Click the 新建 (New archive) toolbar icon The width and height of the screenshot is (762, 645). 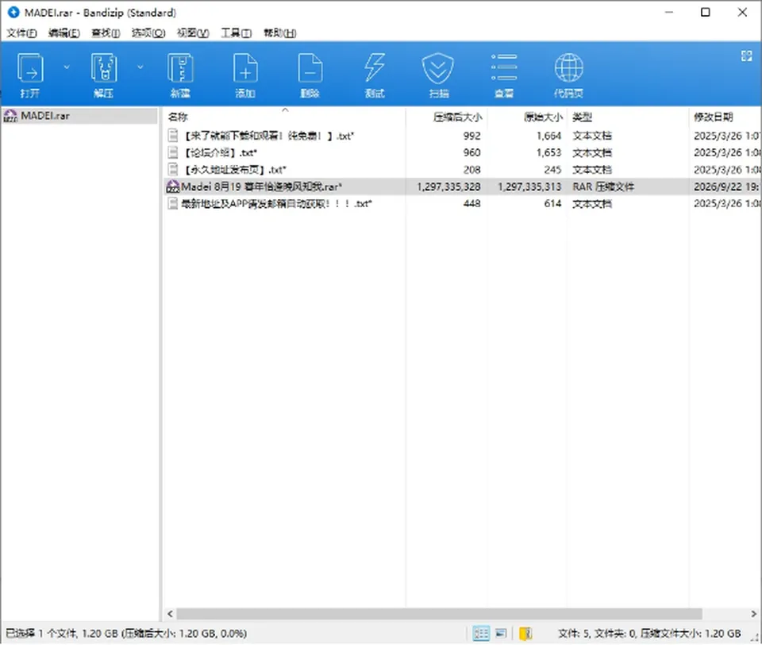180,68
